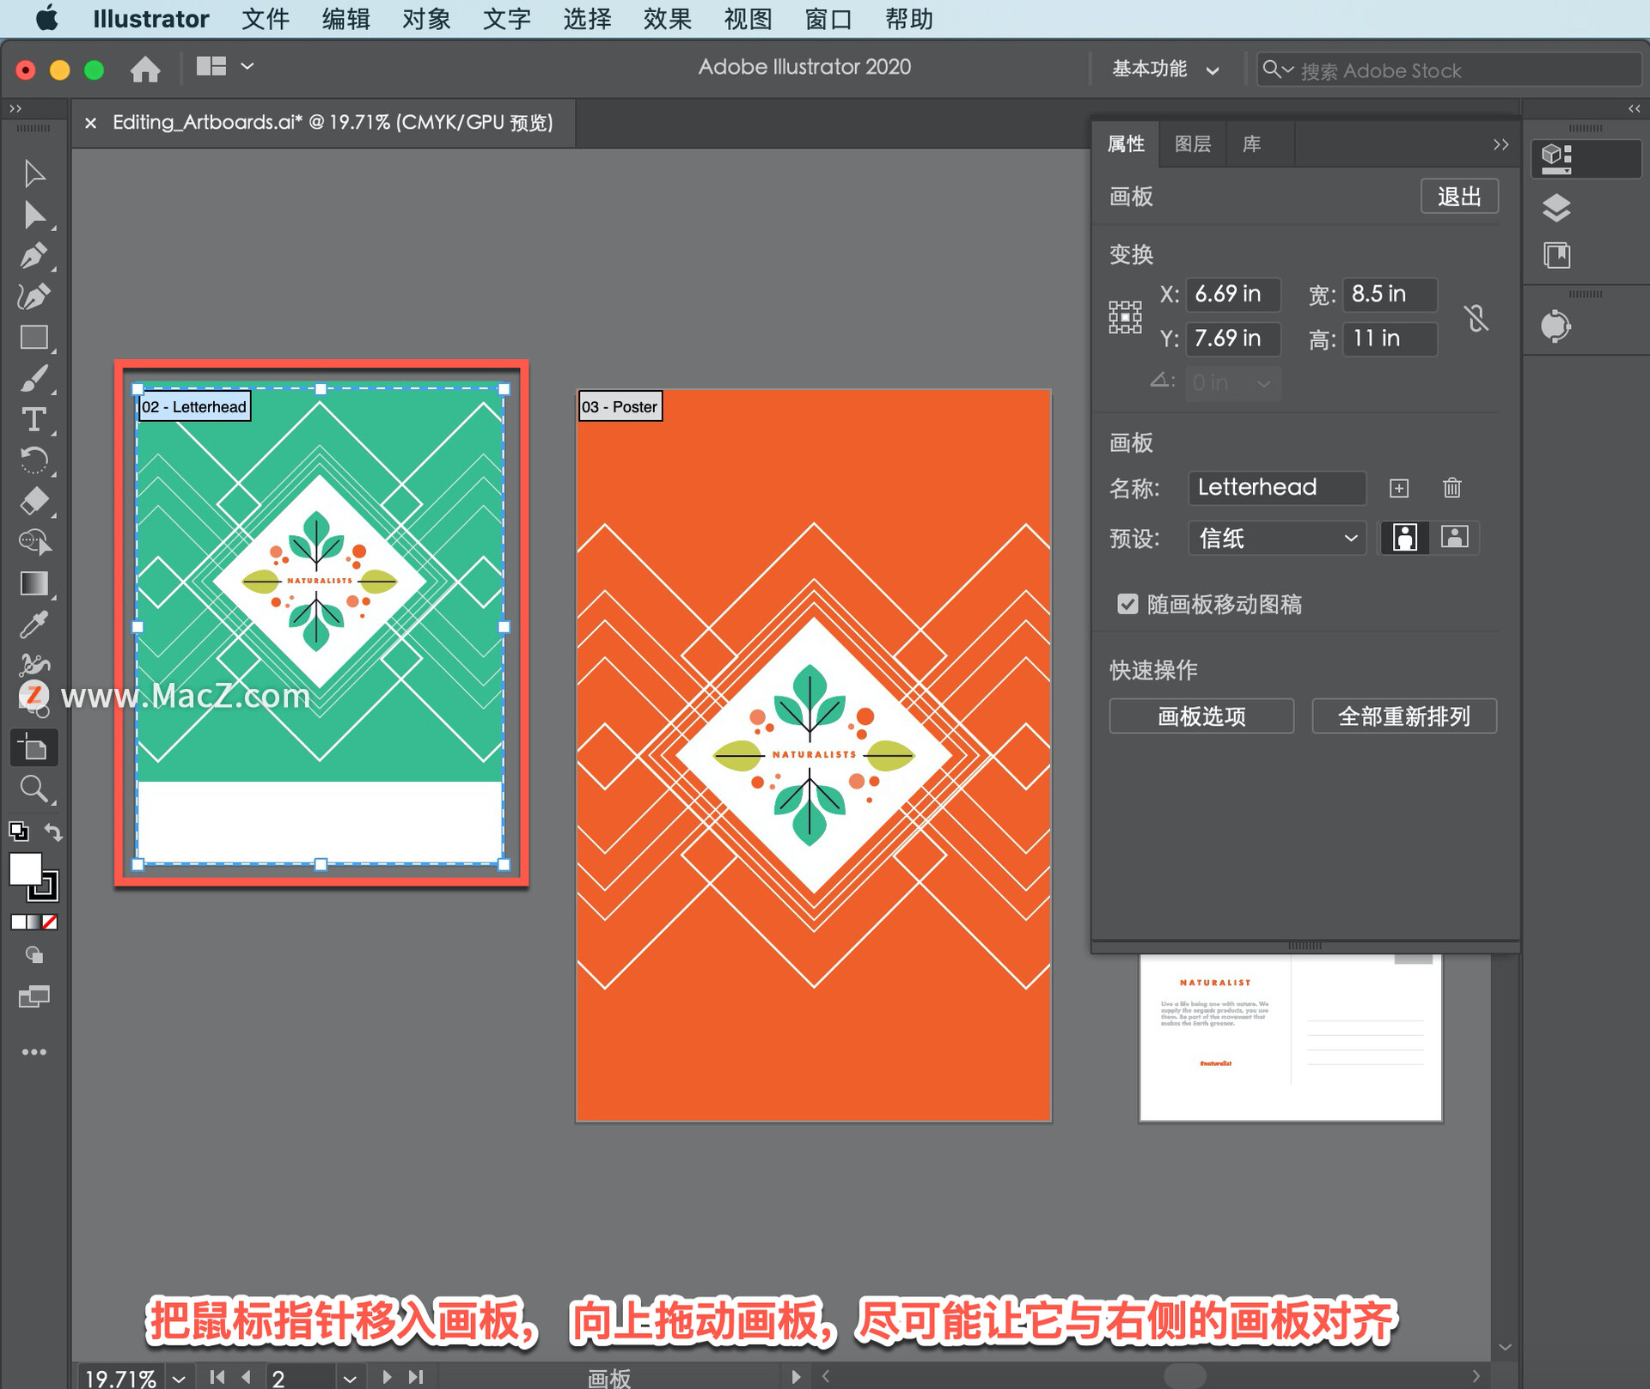Click the Letterhead name input field

click(1276, 488)
